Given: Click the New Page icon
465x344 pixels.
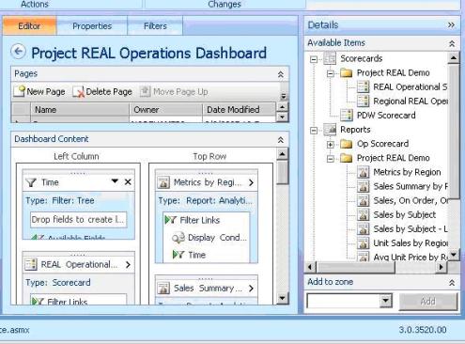Looking at the screenshot, I should (x=20, y=91).
